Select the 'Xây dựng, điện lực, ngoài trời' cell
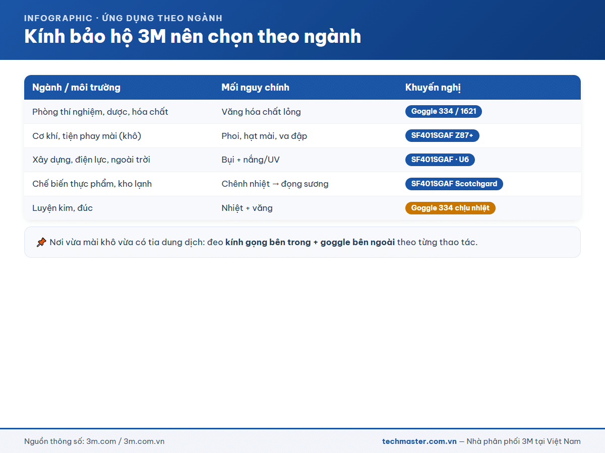Image resolution: width=605 pixels, height=453 pixels. pyautogui.click(x=91, y=160)
